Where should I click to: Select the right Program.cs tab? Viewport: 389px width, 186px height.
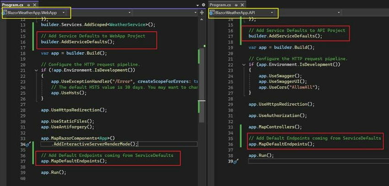[220, 5]
